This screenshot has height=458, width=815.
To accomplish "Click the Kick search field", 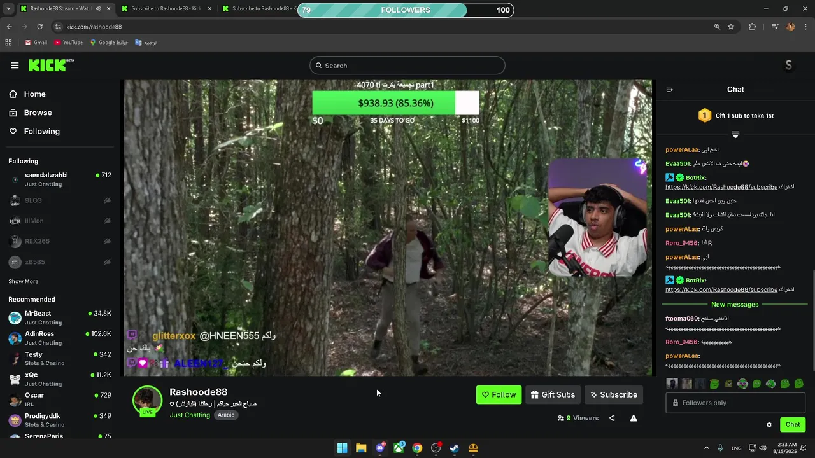I will tap(407, 66).
